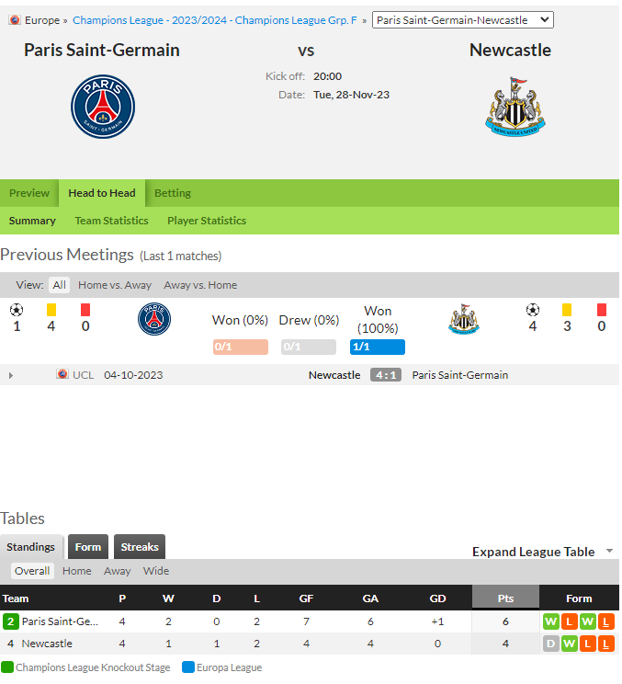
Task: Expand League Table dropdown arrow
Action: coord(610,552)
